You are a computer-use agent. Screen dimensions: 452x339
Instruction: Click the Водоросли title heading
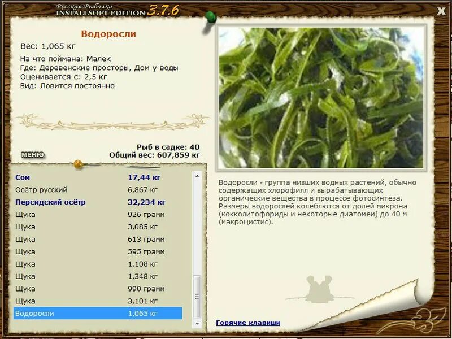pyautogui.click(x=108, y=34)
